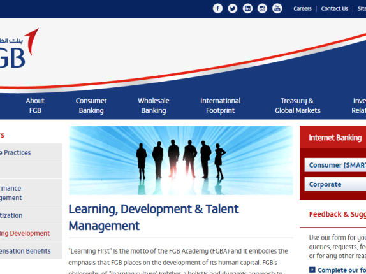Open the Contact Us link

[335, 9]
